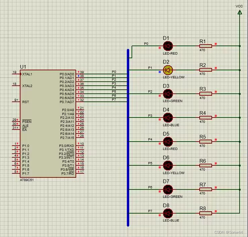Click the D2 reference label
The height and width of the screenshot is (237, 248).
click(166, 62)
